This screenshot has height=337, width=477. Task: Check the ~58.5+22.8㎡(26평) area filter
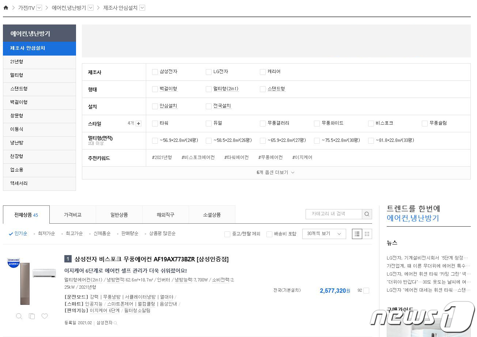[209, 141]
